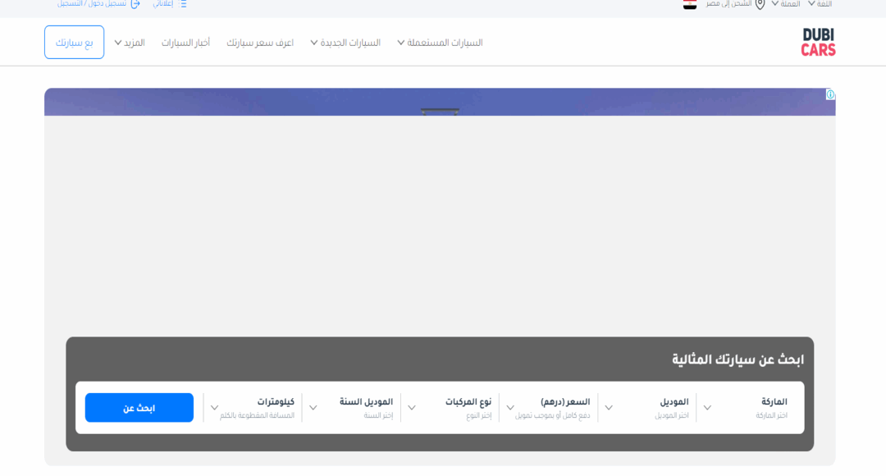Click the اعرف سعر سيارتك link
Viewport: 886px width, 476px height.
tap(260, 42)
